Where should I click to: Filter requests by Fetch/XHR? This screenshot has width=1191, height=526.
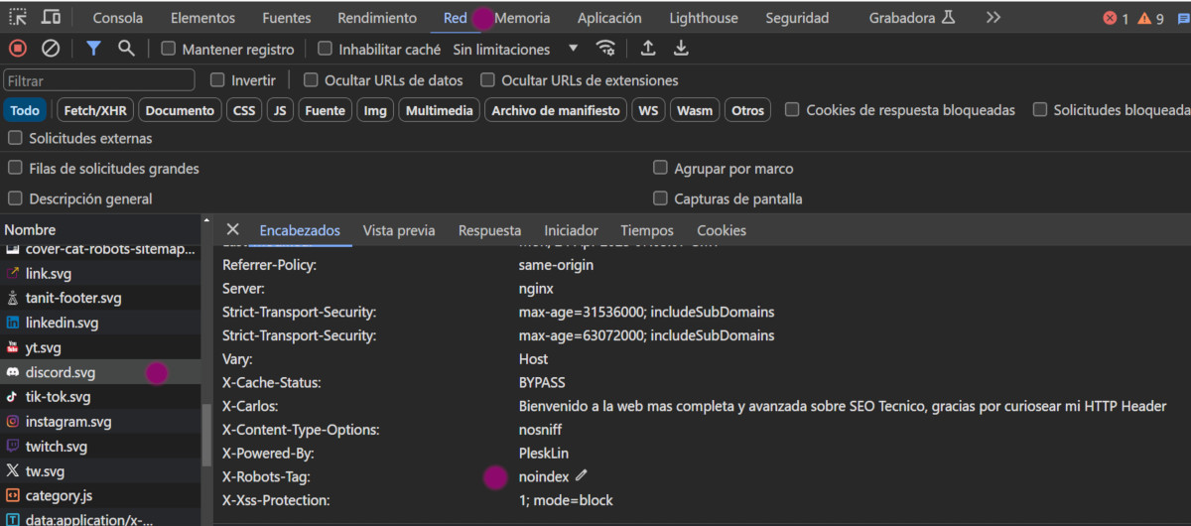pyautogui.click(x=95, y=110)
